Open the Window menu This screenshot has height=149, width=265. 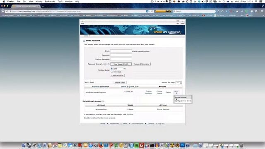coord(69,2)
